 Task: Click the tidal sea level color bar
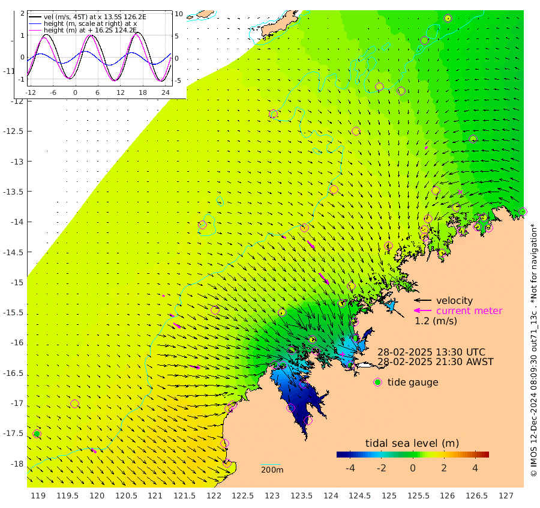tap(413, 454)
